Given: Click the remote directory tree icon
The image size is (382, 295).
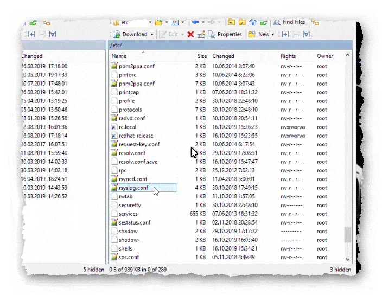Looking at the screenshot, I should point(315,23).
